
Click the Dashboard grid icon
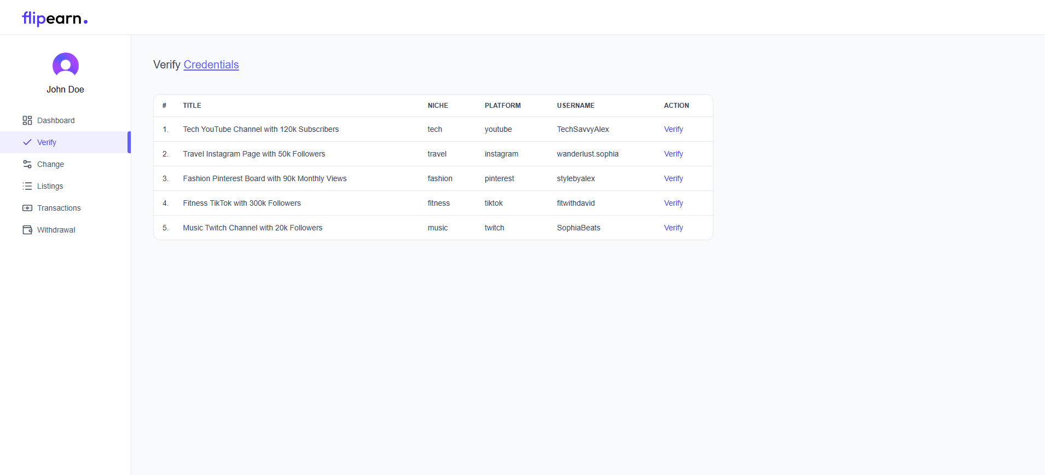tap(27, 120)
